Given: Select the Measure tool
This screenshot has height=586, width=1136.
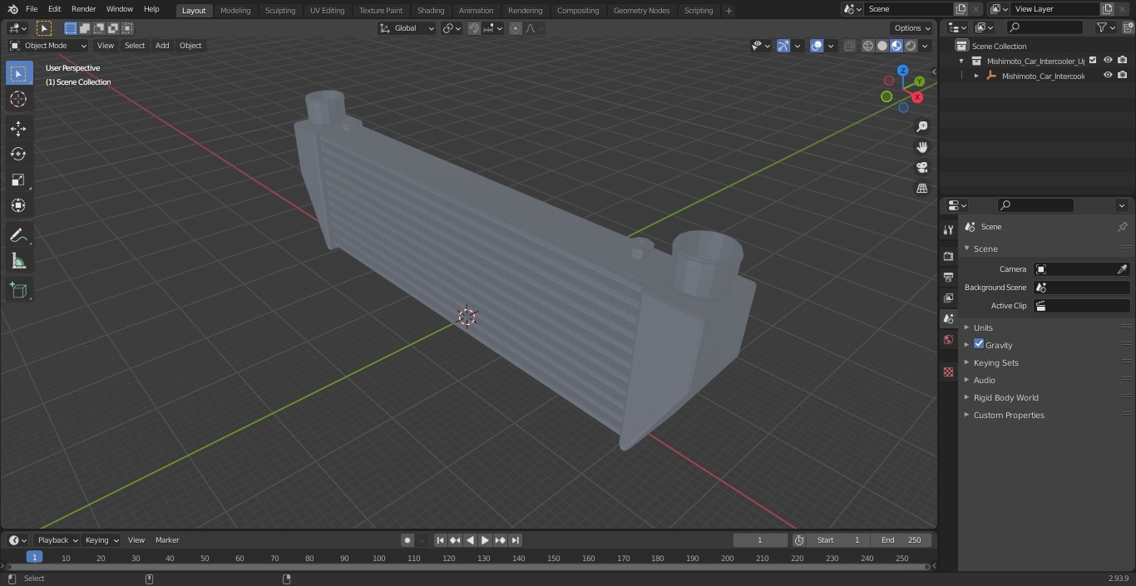Looking at the screenshot, I should pos(18,262).
